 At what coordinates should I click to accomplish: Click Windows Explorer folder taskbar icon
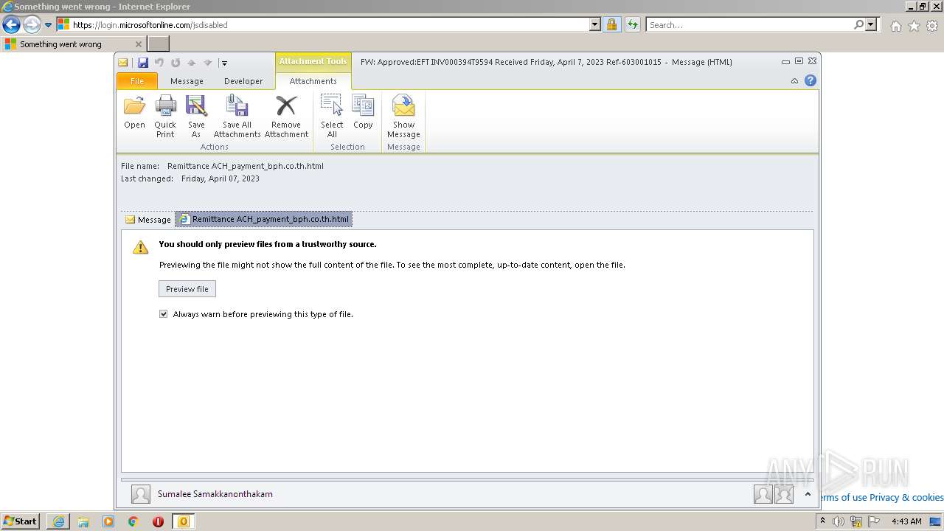click(x=83, y=521)
